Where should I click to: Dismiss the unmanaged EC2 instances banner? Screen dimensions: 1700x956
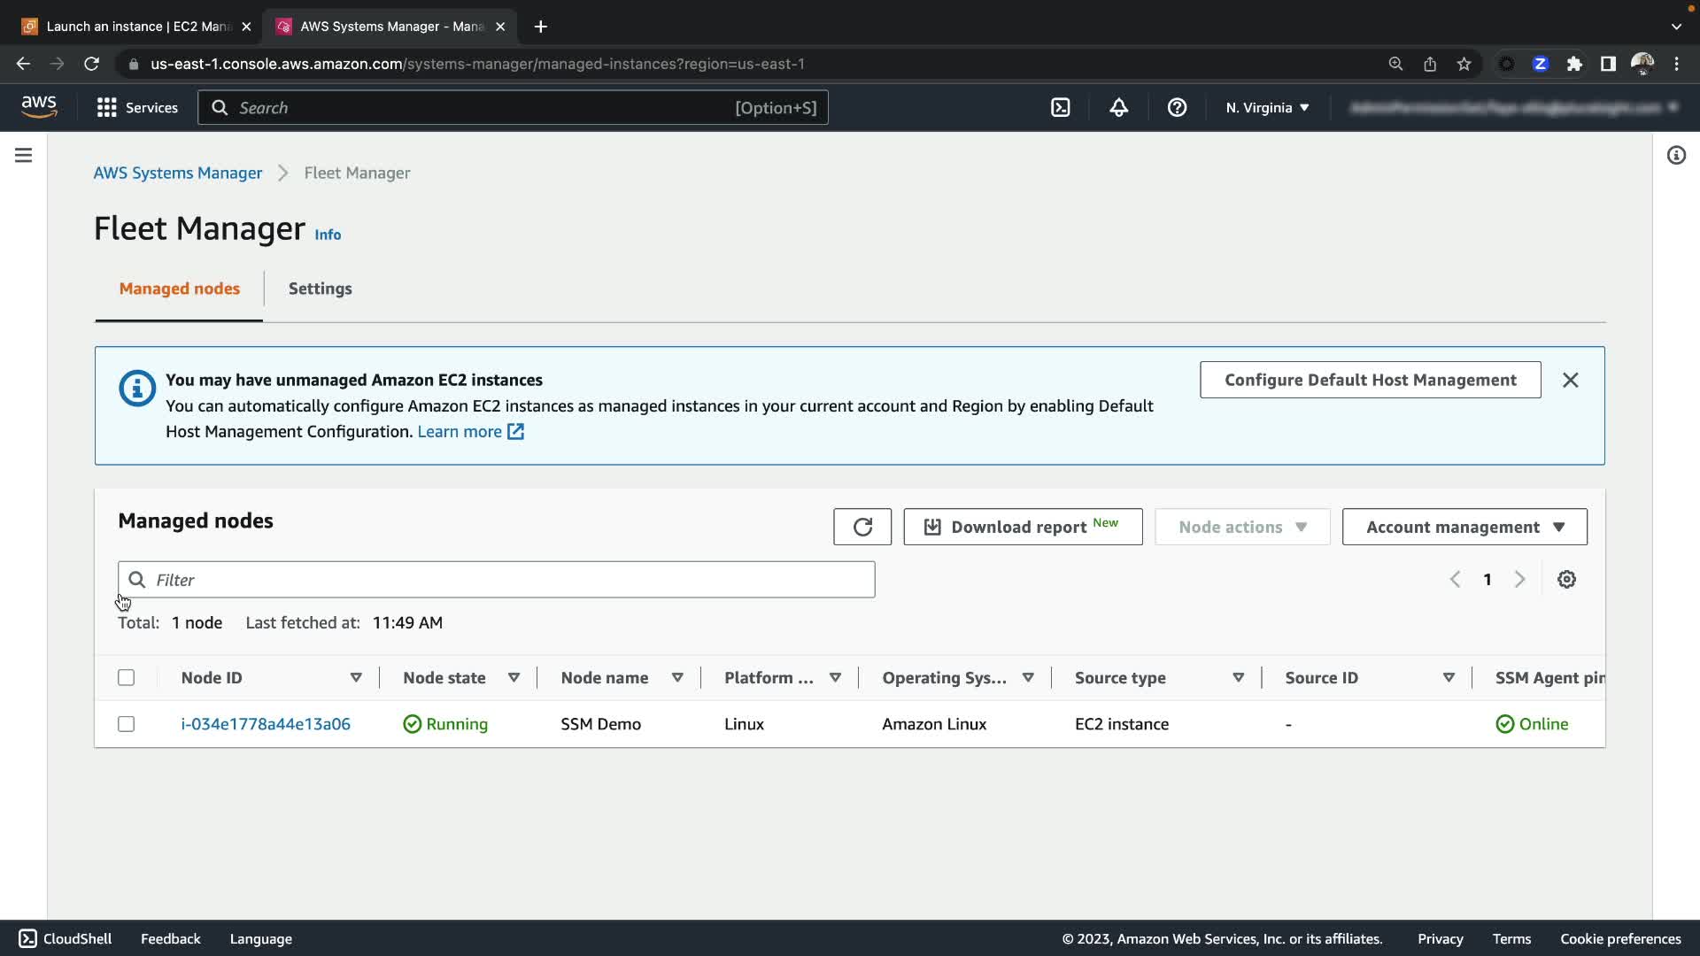coord(1570,380)
